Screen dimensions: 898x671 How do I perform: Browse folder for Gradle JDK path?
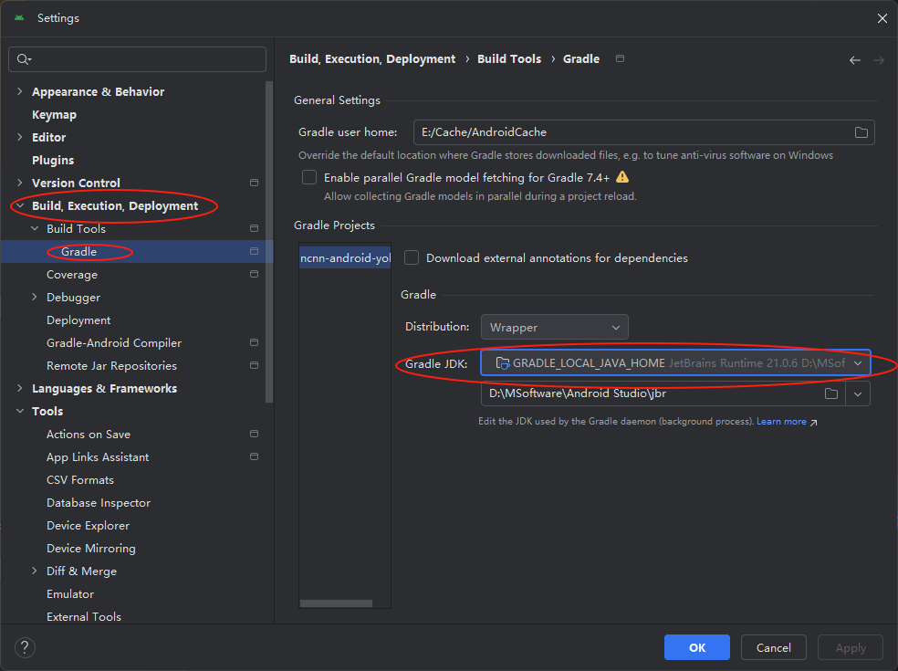(831, 393)
